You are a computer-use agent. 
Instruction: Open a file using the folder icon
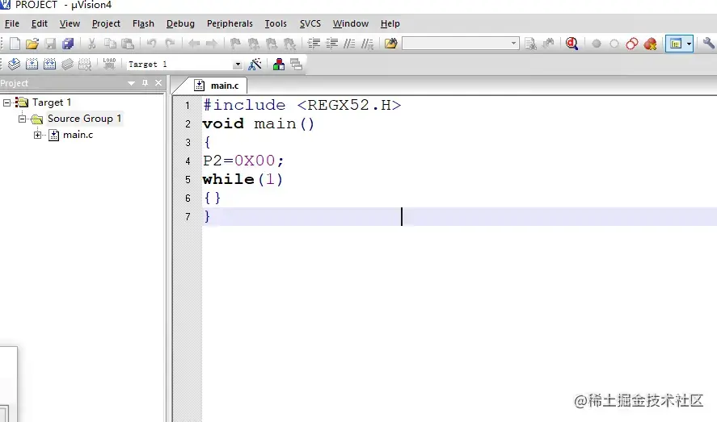(x=32, y=44)
